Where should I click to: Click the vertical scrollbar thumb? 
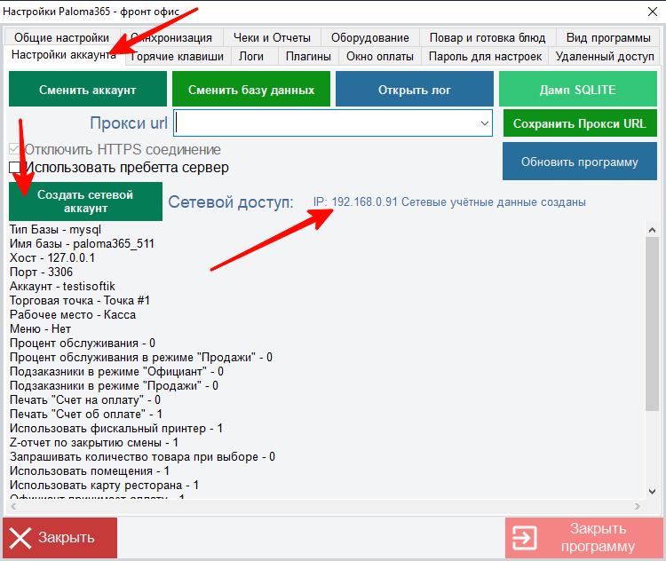[652, 323]
